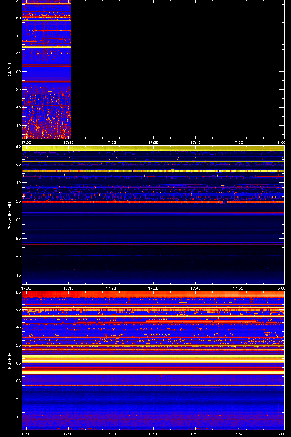Click the 40 frequency tick on Sagamore Hill axis
Viewport: 291px width, 437px height.
[x=18, y=276]
